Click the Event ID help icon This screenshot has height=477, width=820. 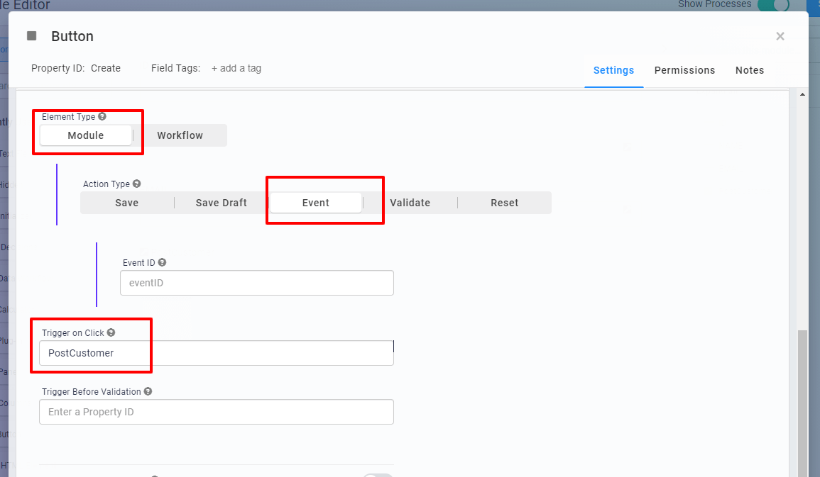[x=162, y=262]
